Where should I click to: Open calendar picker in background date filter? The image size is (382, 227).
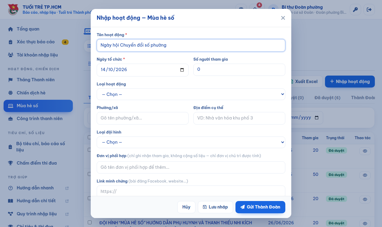pos(317,118)
